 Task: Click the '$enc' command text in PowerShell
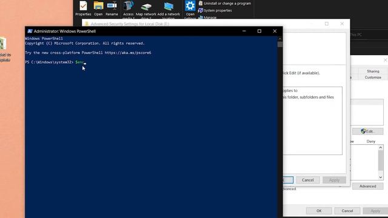pyautogui.click(x=79, y=62)
